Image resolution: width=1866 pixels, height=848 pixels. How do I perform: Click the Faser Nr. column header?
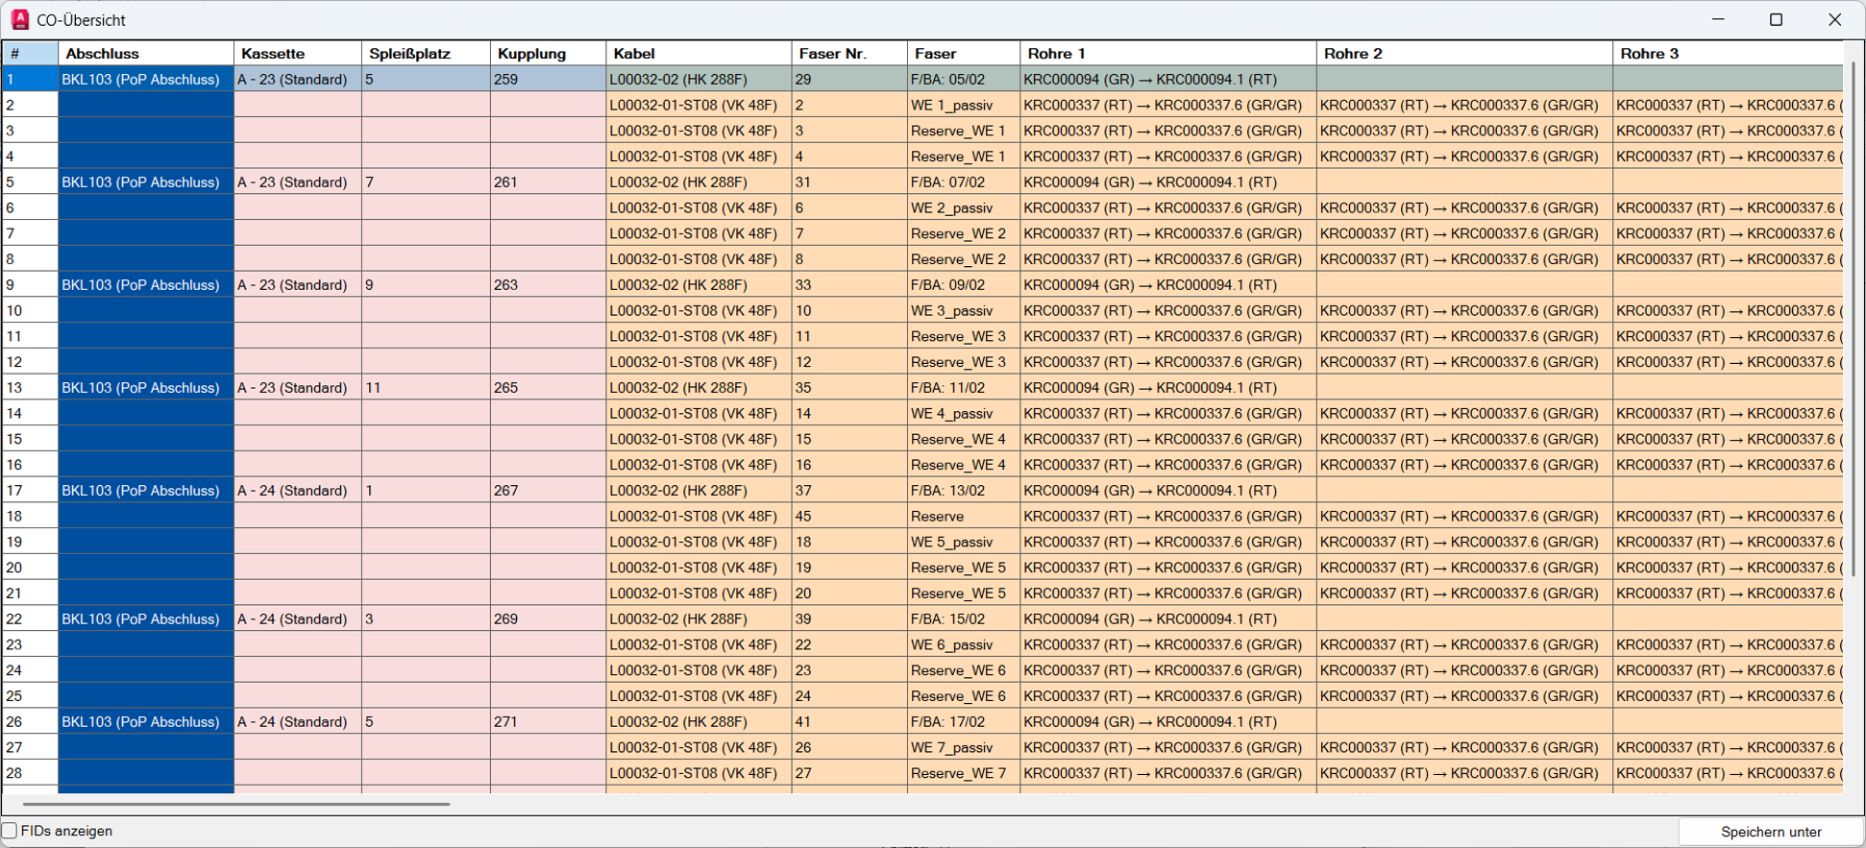(x=849, y=54)
